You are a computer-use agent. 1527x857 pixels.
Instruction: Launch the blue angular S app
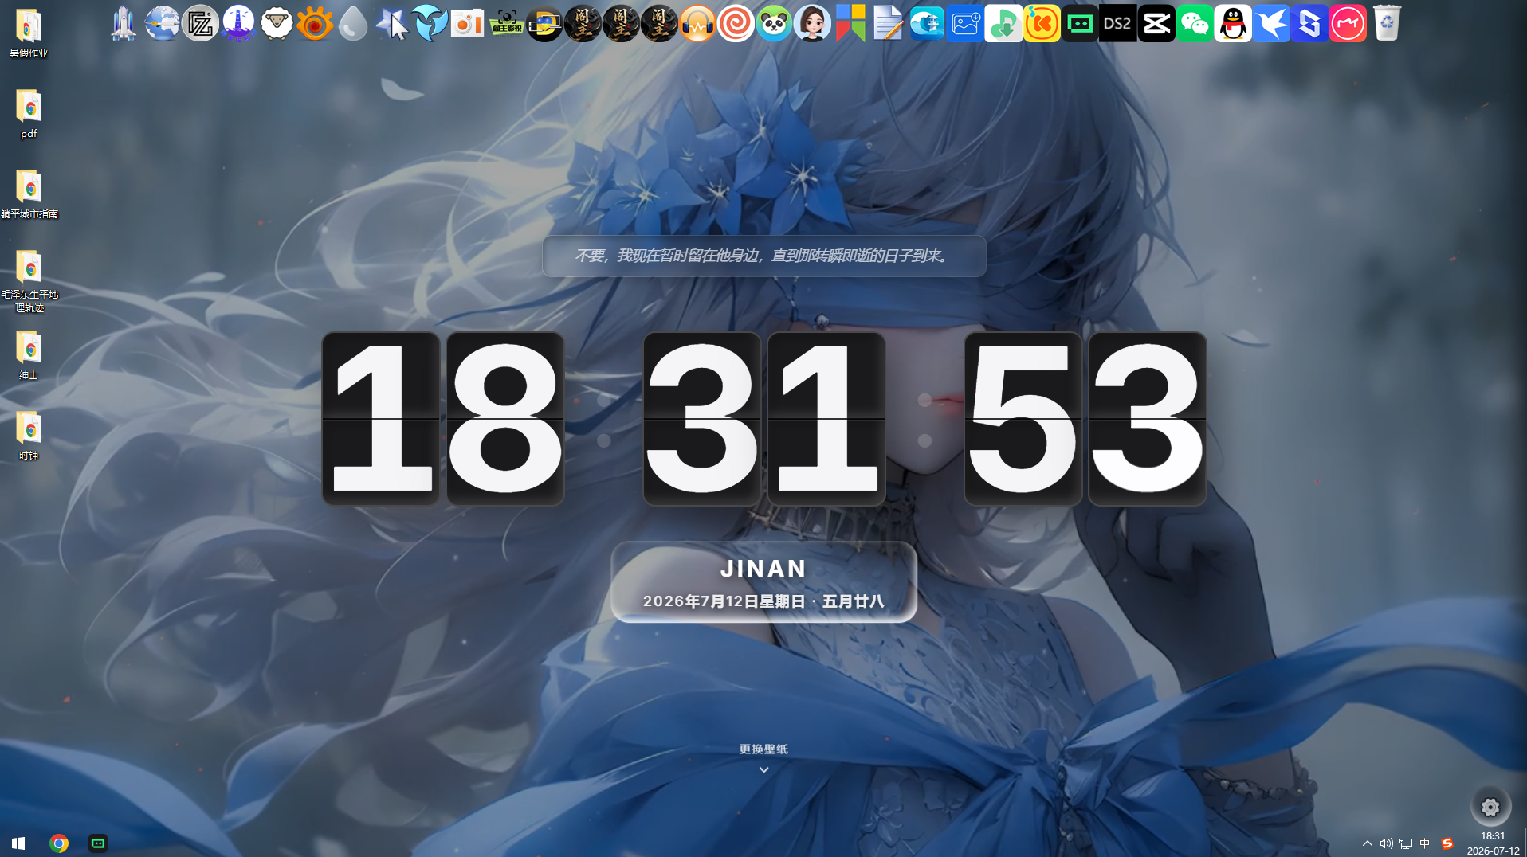tap(1309, 23)
